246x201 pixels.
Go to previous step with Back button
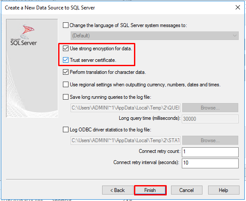click(118, 190)
